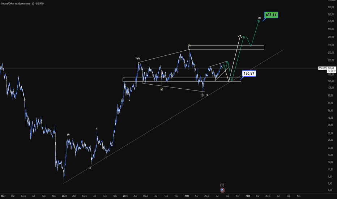Click the 635,00 level on price scale
The width and height of the screenshot is (337, 199).
pos(331,21)
